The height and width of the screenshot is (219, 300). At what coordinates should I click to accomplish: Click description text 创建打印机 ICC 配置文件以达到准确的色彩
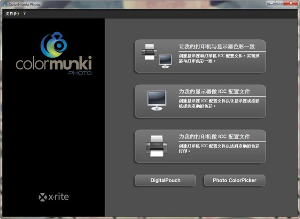[x=219, y=146]
